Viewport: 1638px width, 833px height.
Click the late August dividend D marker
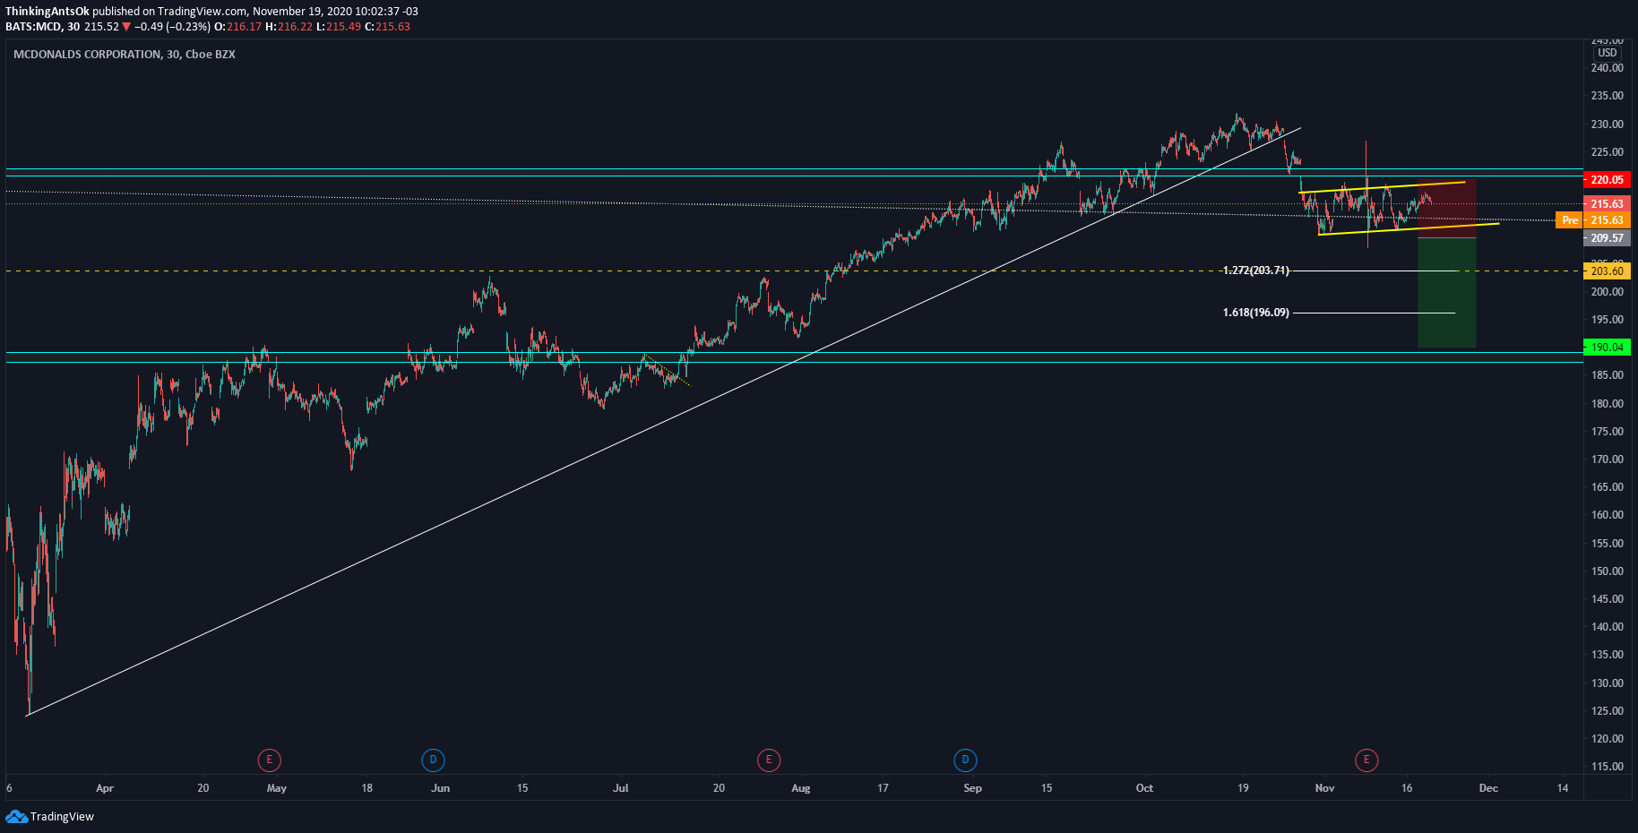tap(965, 760)
